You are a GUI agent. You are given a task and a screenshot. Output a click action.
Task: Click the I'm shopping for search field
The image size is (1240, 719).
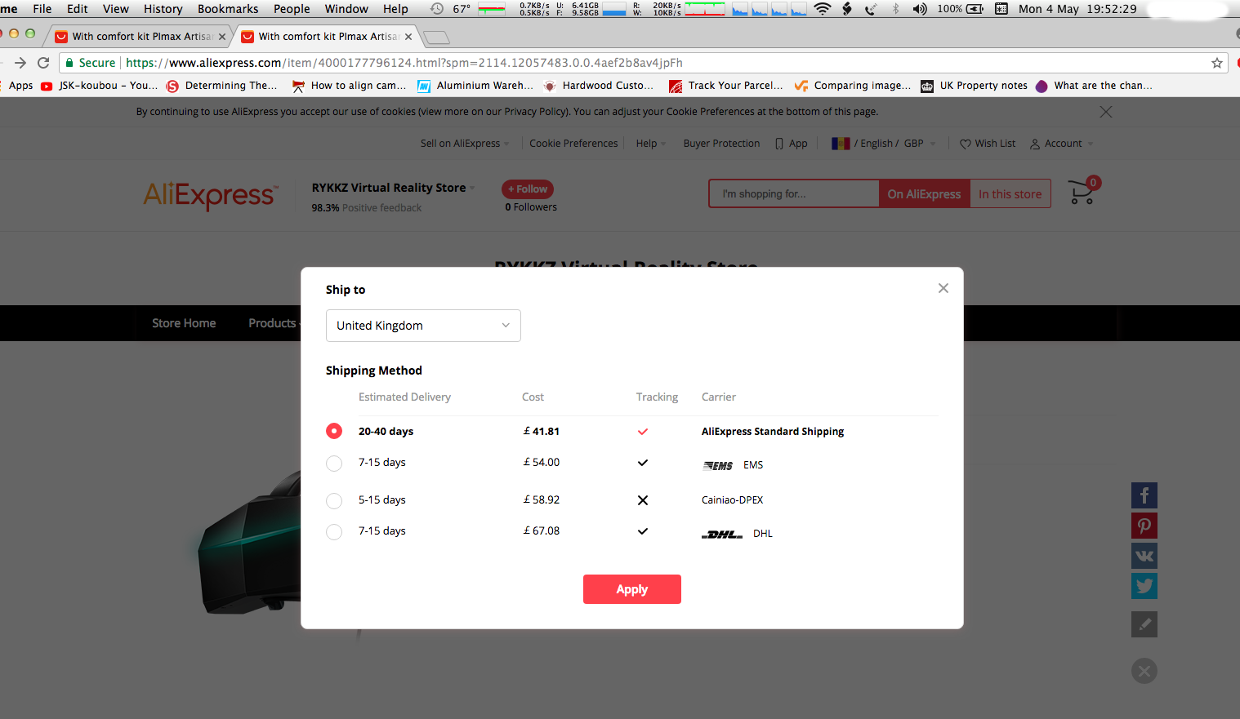coord(793,194)
